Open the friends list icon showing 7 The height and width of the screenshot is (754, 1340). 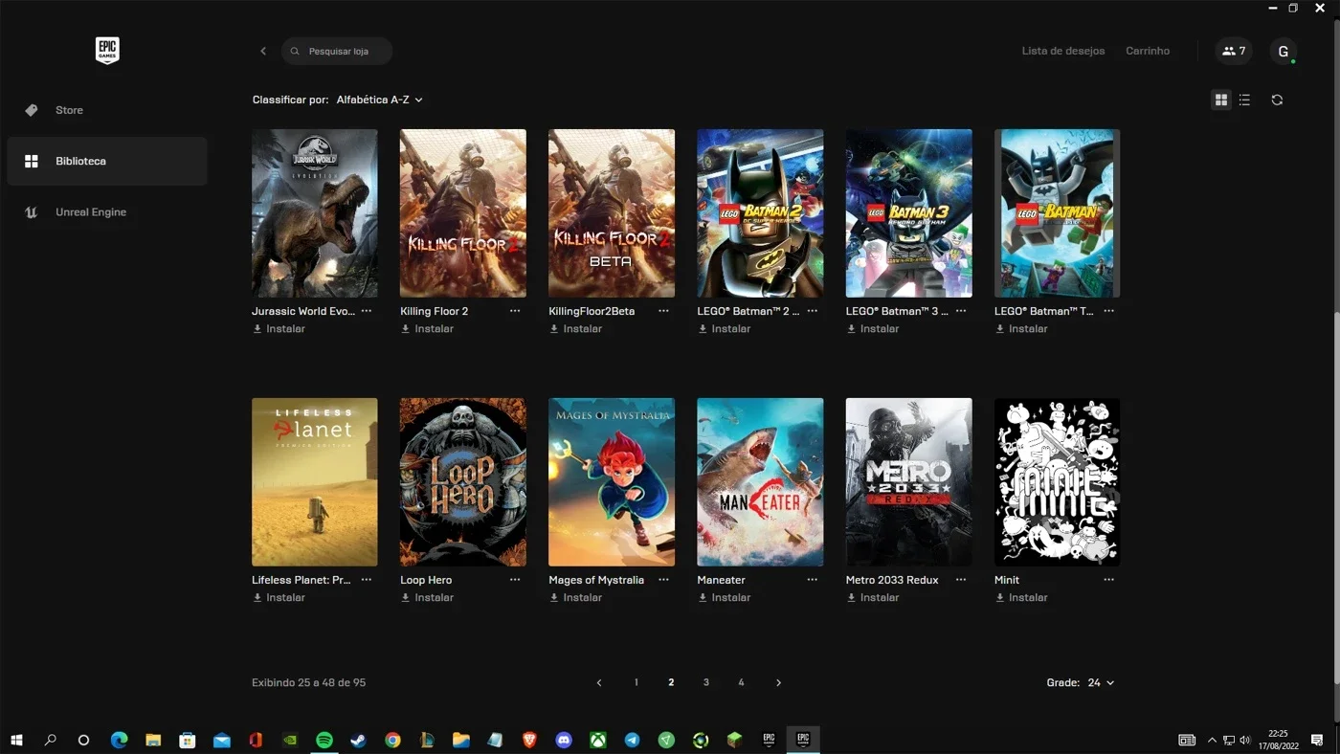tap(1234, 51)
